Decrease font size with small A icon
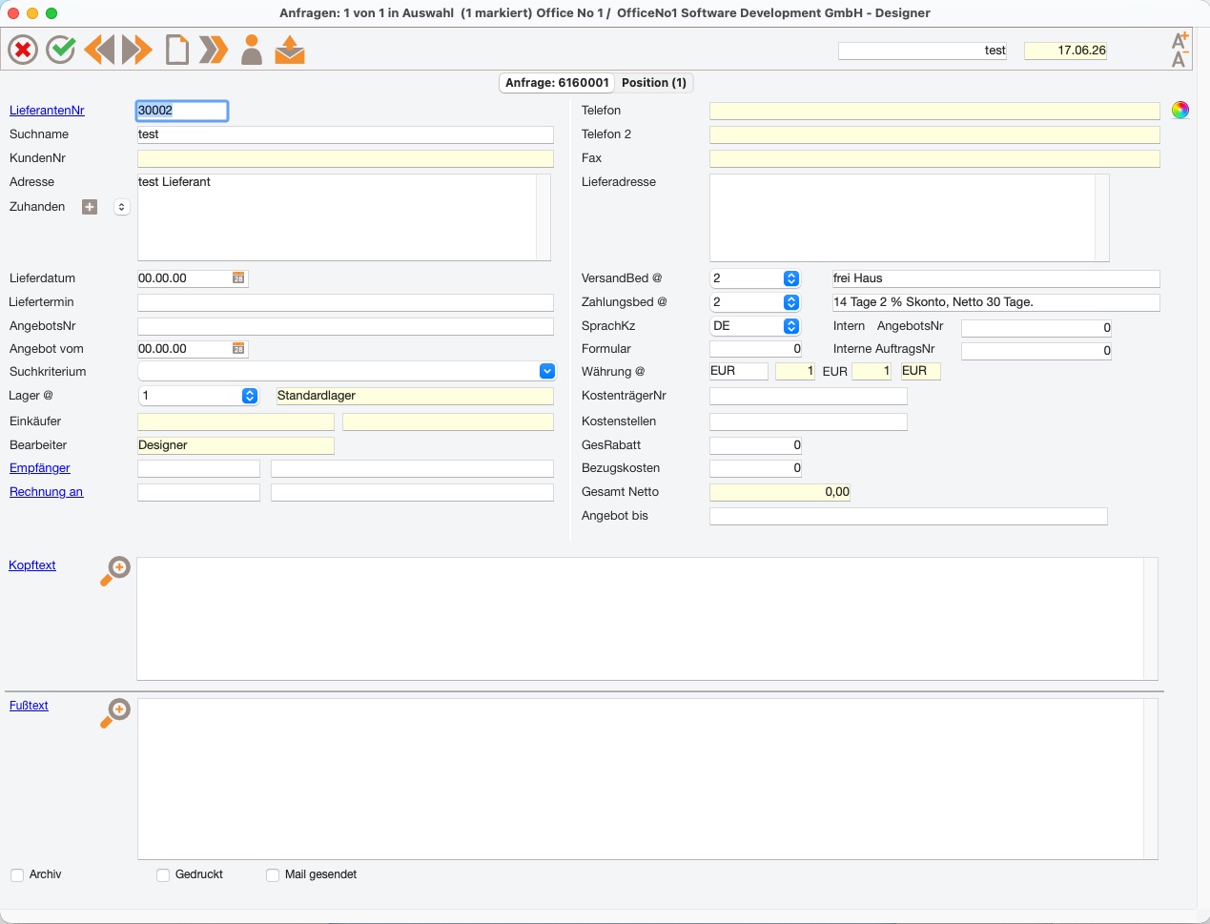1210x924 pixels. pyautogui.click(x=1179, y=60)
